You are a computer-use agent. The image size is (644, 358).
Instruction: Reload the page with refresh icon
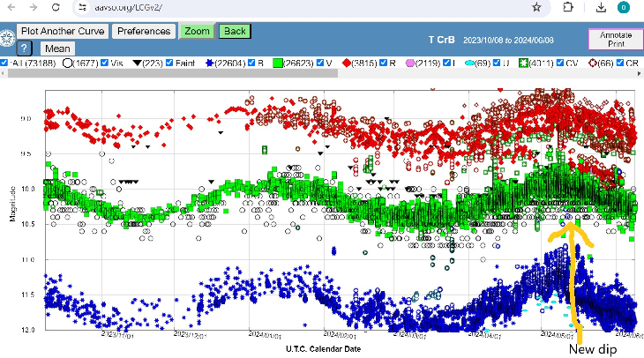click(55, 7)
